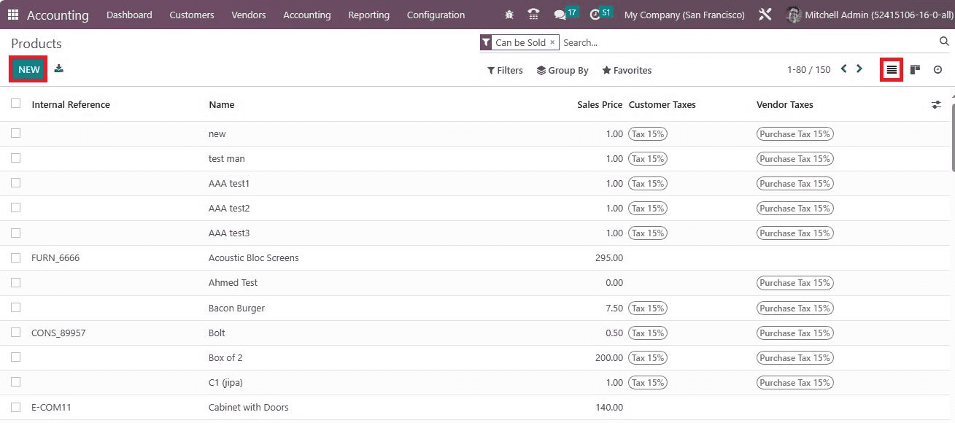The width and height of the screenshot is (955, 423).
Task: Open the apps grid menu icon
Action: click(x=13, y=15)
